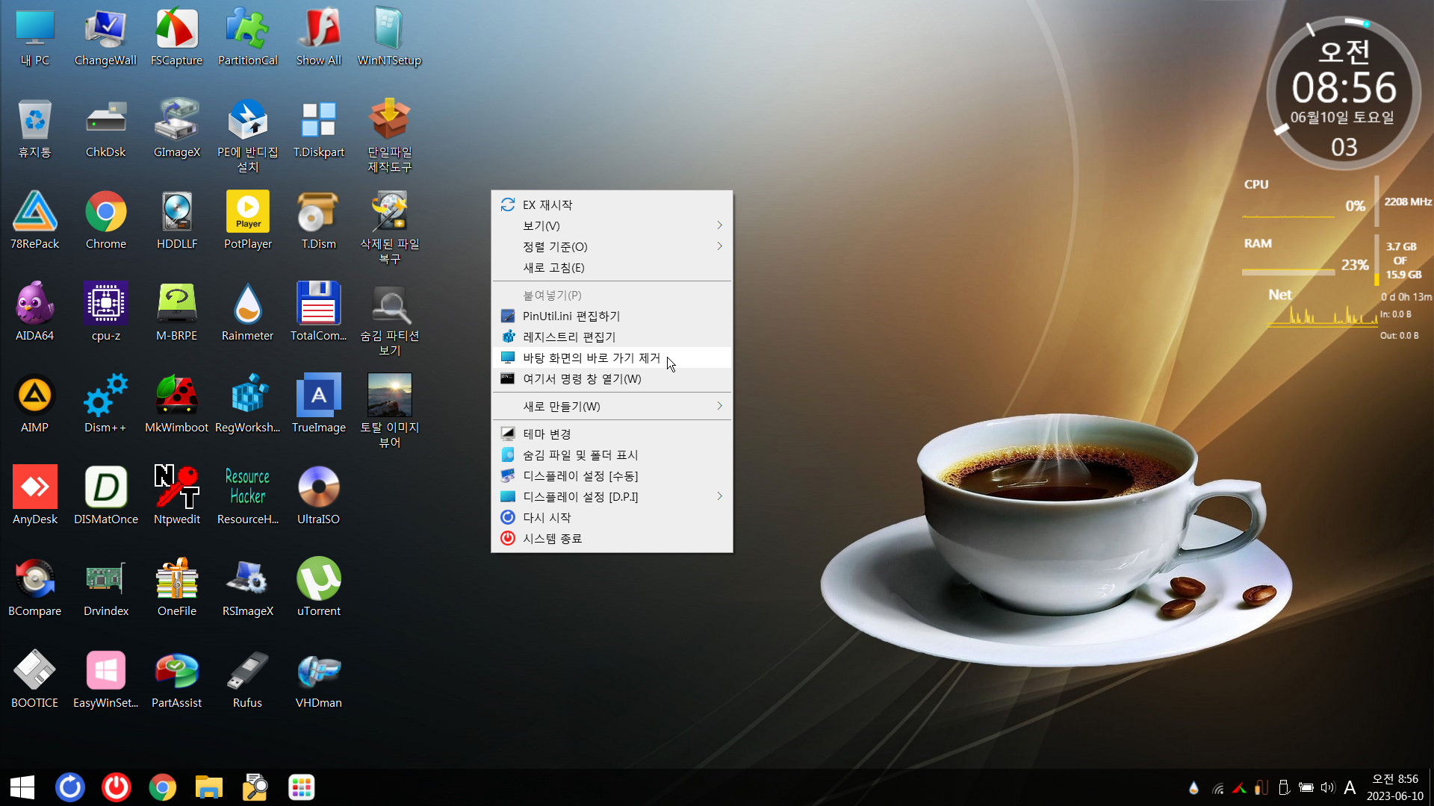
Task: Click the network tray icon
Action: coord(1218,787)
